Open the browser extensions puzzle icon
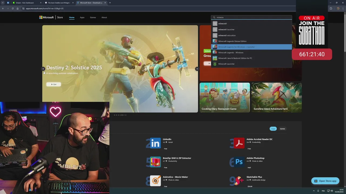This screenshot has width=346, height=194. point(331,8)
